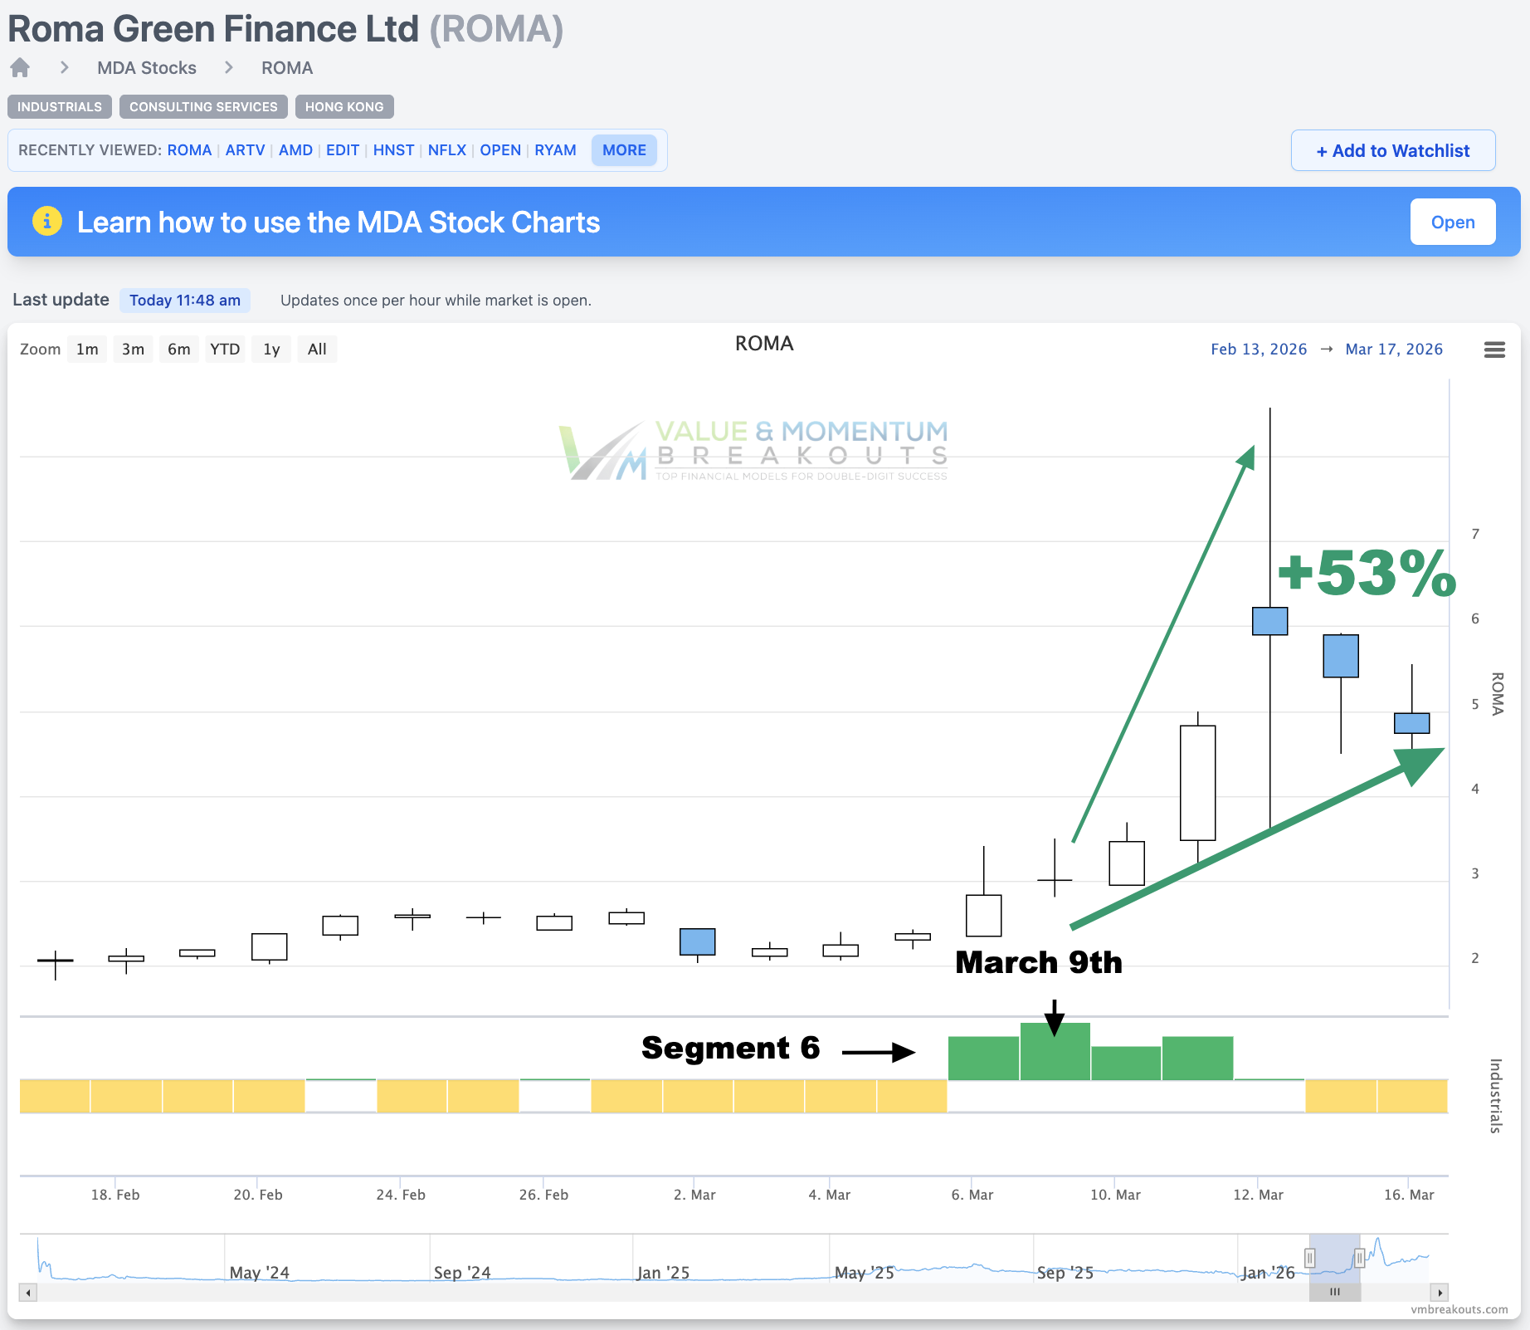The height and width of the screenshot is (1330, 1530).
Task: Click the first yellow segment bar
Action: point(55,1096)
